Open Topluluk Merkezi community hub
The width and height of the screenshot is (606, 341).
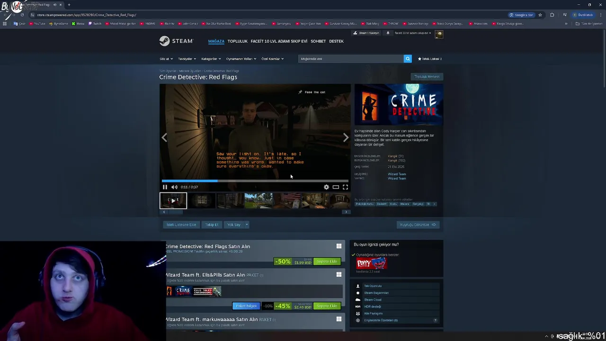click(x=427, y=77)
